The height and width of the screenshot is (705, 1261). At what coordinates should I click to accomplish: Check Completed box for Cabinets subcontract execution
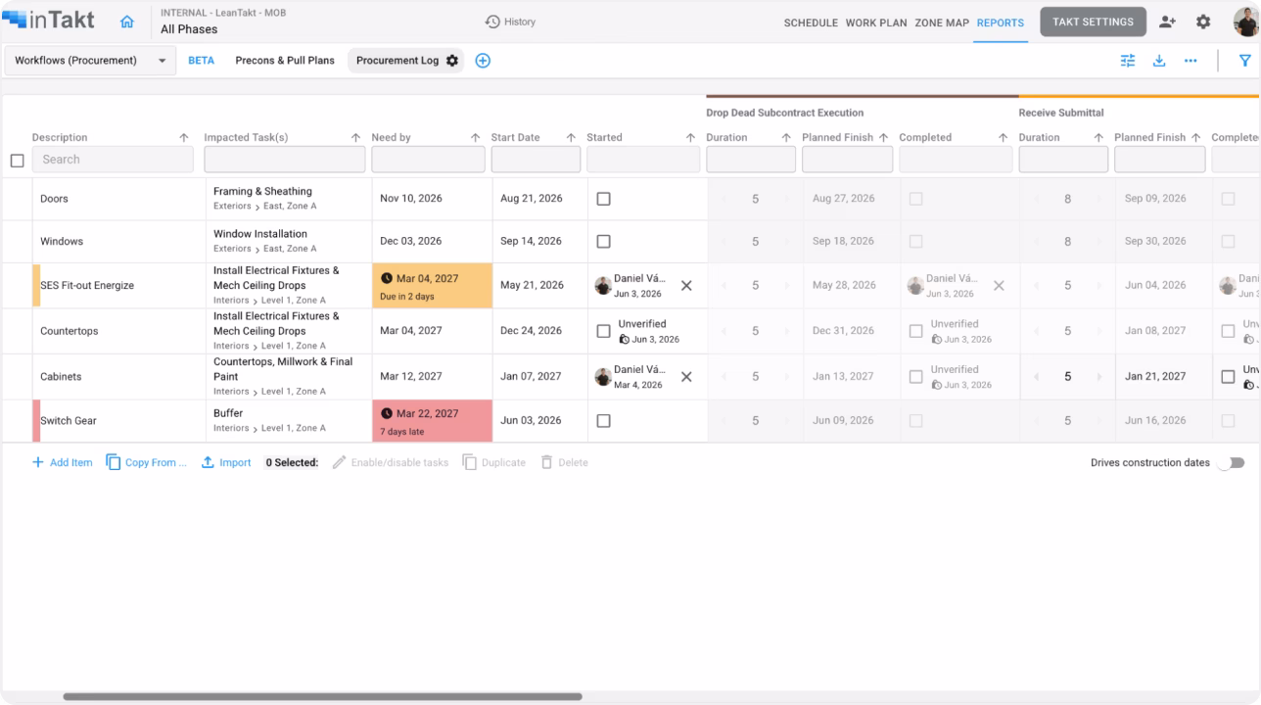point(915,377)
